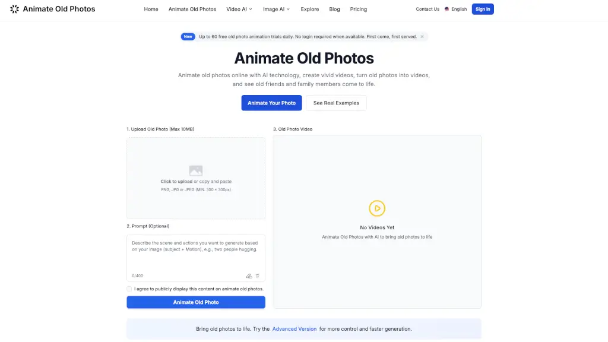The width and height of the screenshot is (608, 342).
Task: Expand the Image AI dropdown
Action: [x=276, y=9]
